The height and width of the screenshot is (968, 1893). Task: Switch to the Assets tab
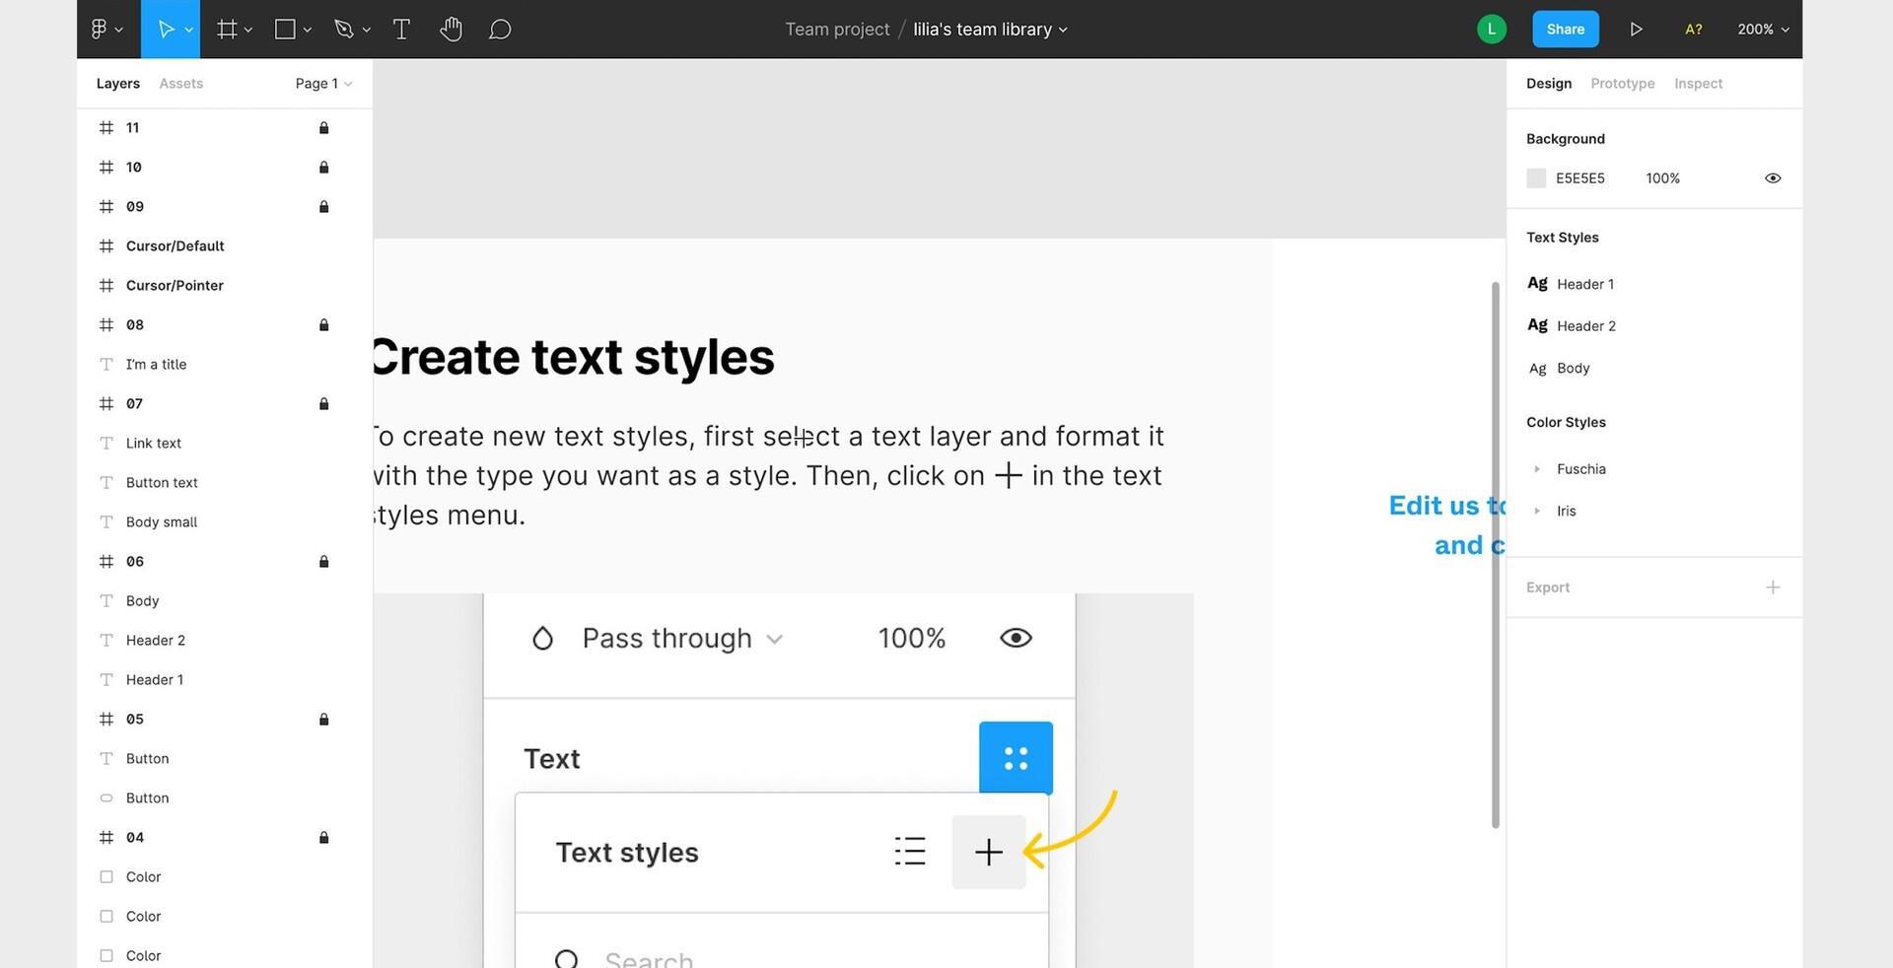(x=181, y=84)
